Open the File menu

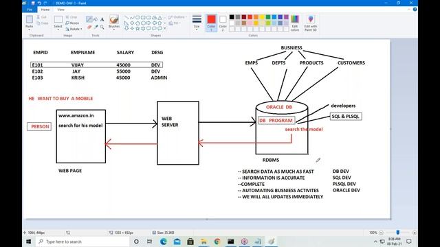click(30, 10)
